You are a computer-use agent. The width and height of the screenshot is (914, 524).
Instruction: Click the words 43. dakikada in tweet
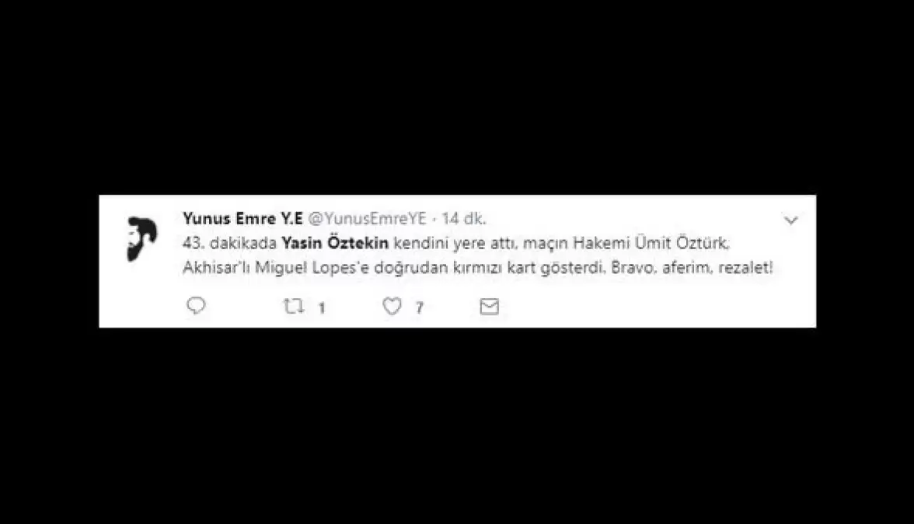pos(229,243)
